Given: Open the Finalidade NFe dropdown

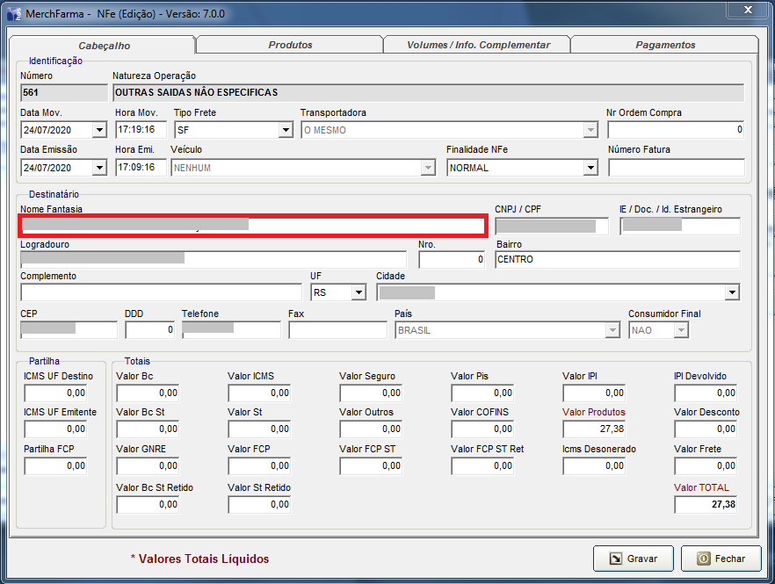Looking at the screenshot, I should coord(590,168).
